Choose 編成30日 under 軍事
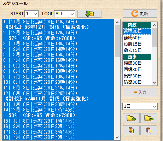This screenshot has width=163, height=141. [x=137, y=63]
